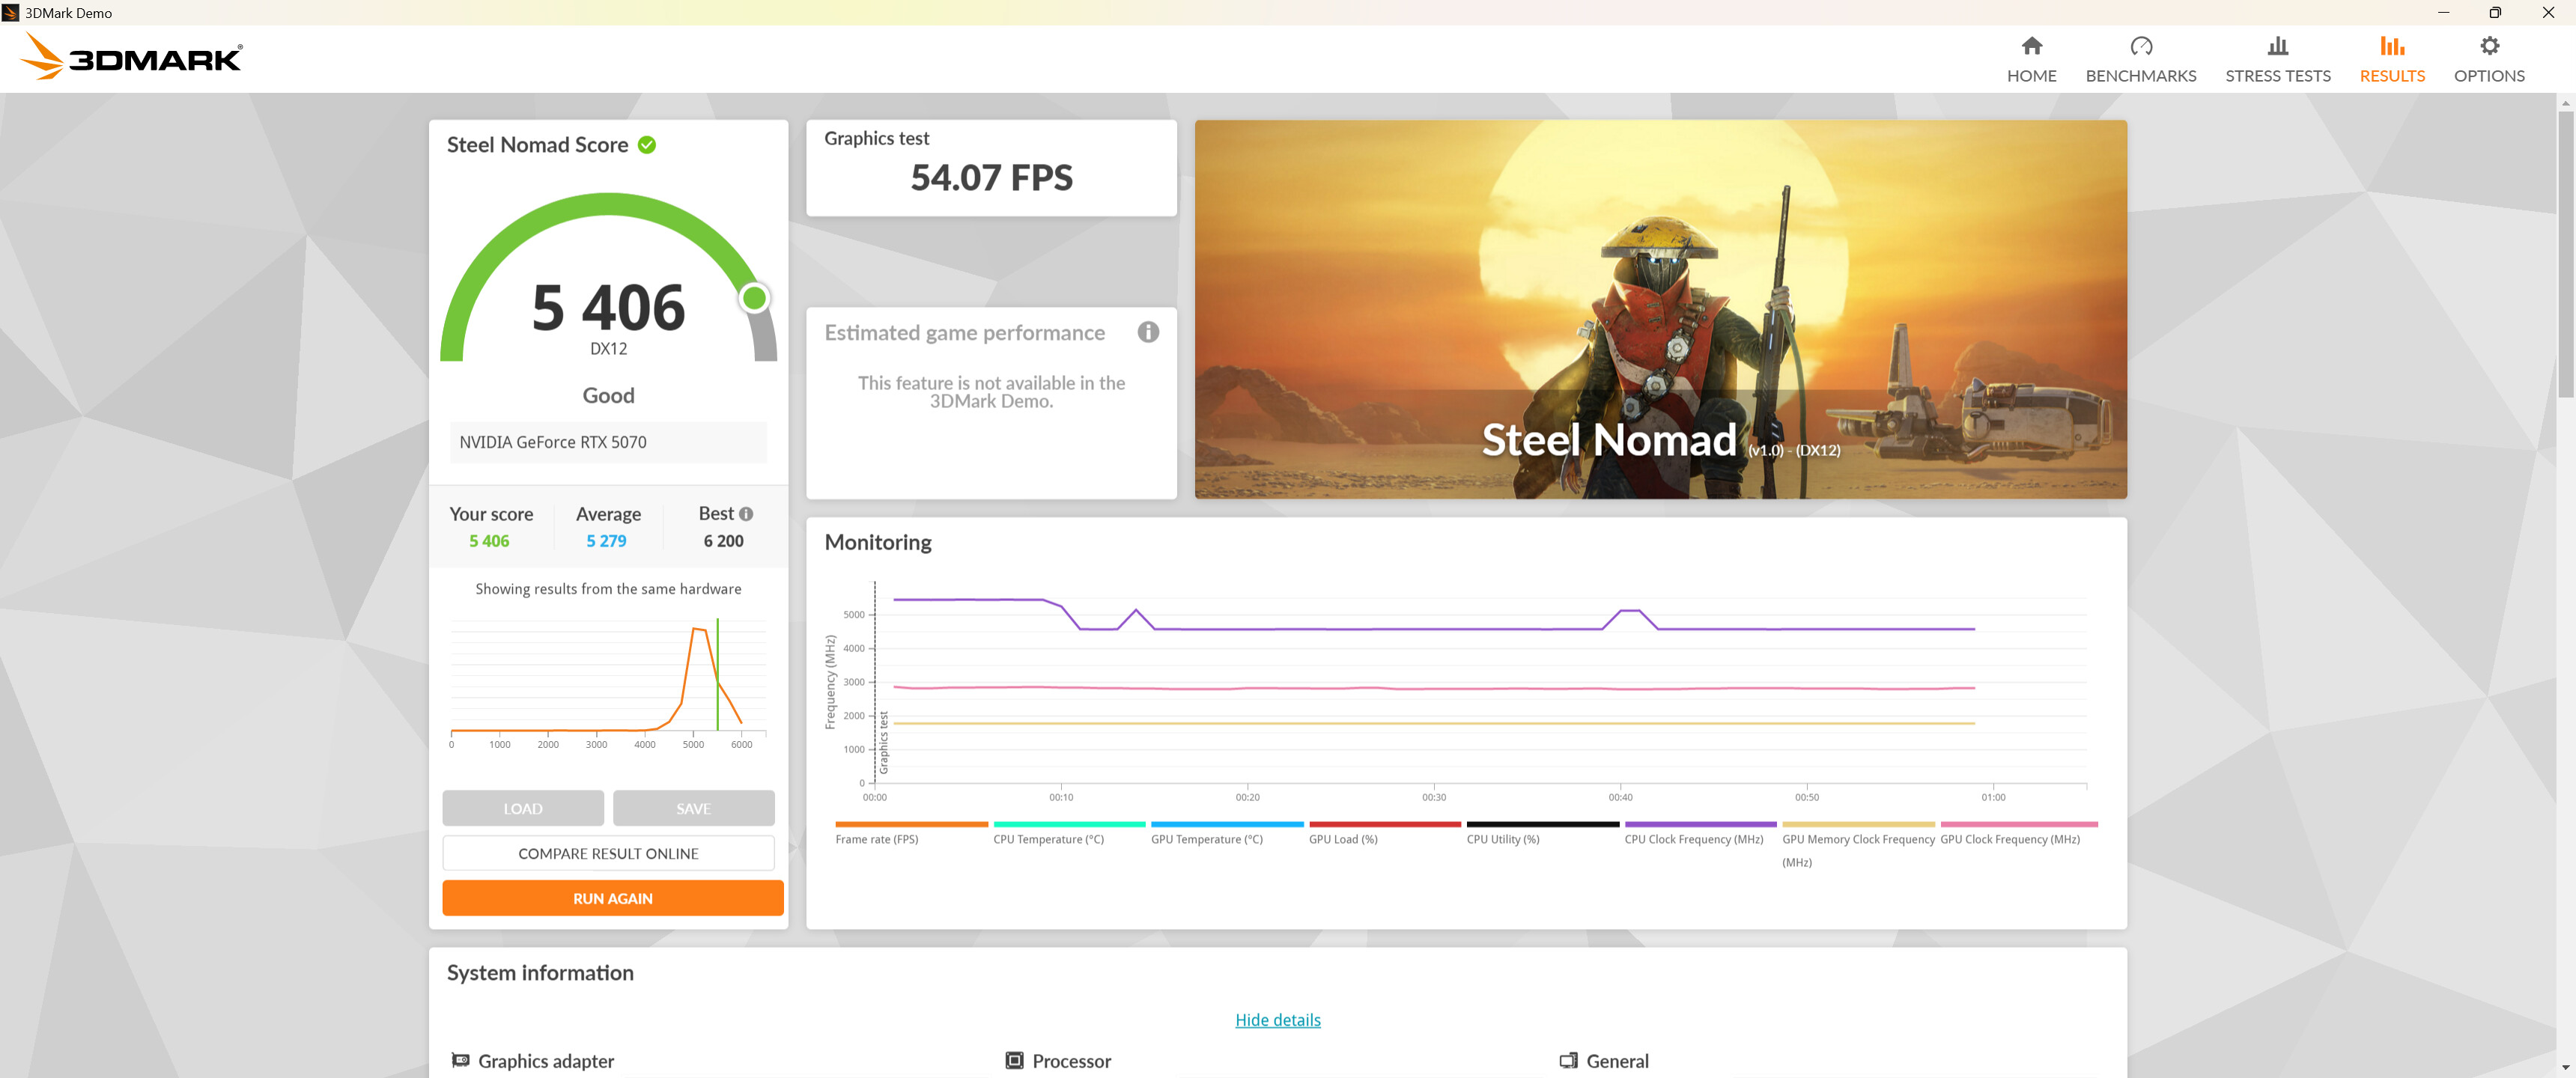Click the Graphics adapter card icon
Screen dimensions: 2576x1078
[460, 1060]
